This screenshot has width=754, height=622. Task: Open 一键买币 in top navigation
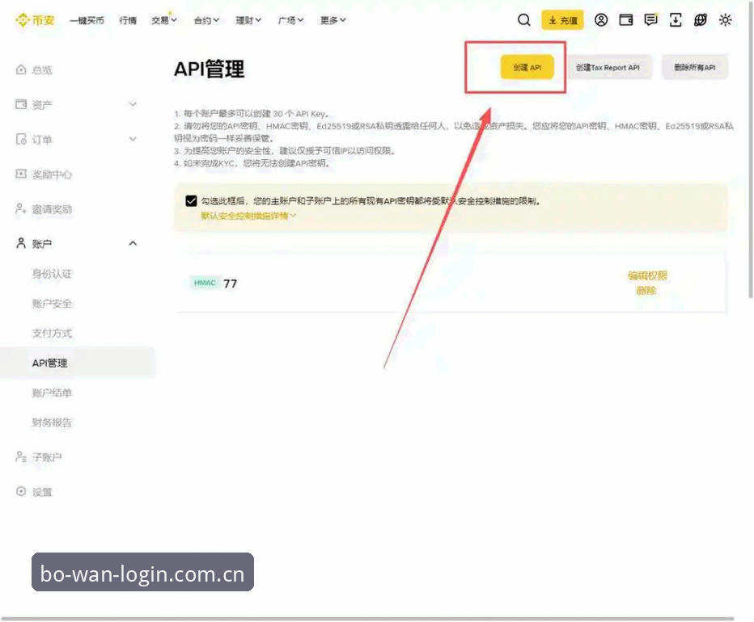87,20
